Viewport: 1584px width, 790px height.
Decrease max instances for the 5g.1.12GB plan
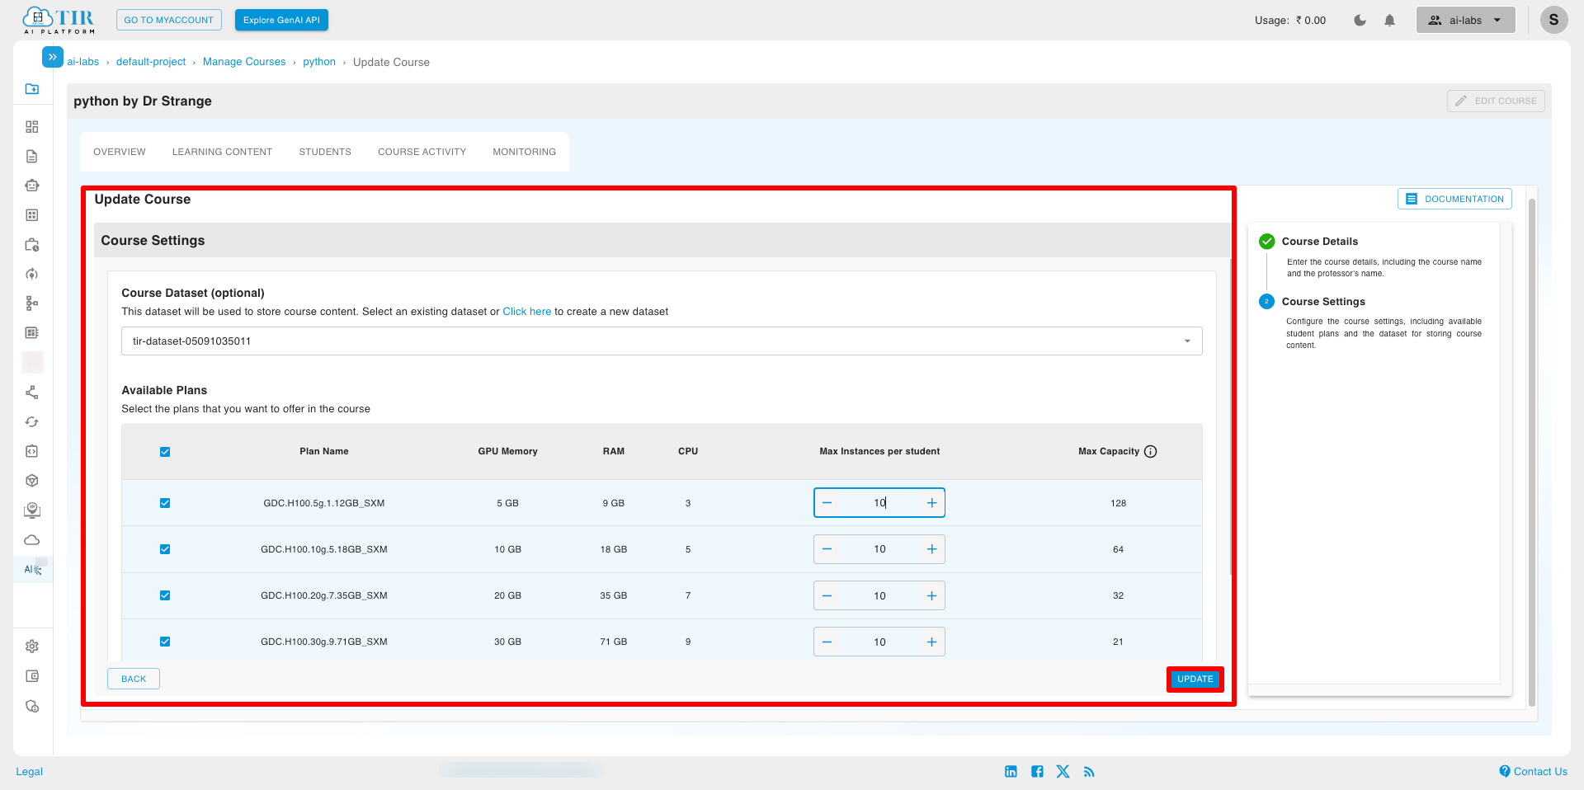(x=827, y=503)
